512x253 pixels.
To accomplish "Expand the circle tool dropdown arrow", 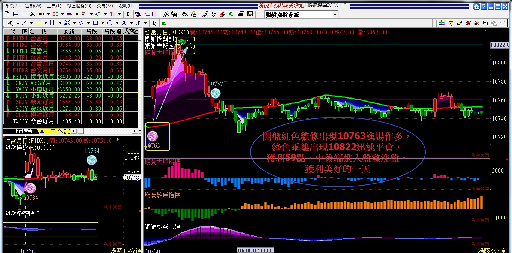I will point(117,24).
